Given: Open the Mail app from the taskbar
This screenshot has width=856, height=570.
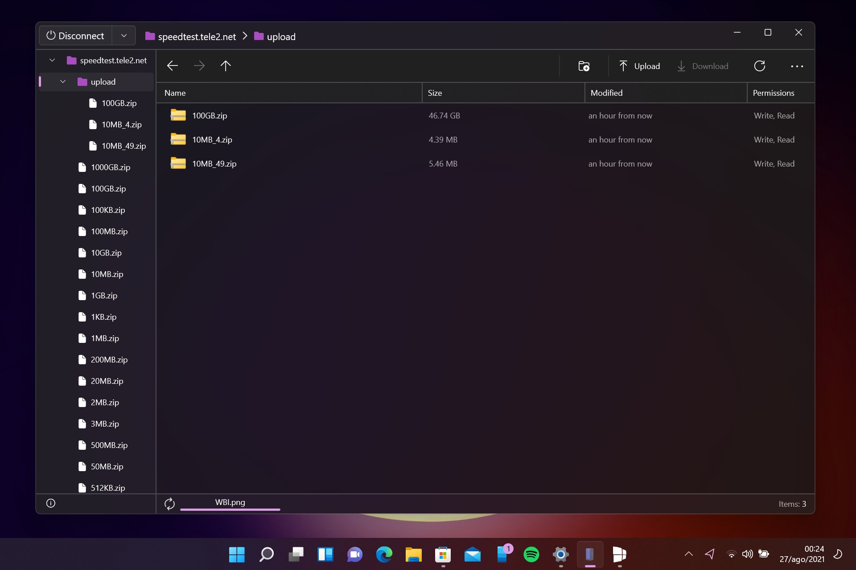Looking at the screenshot, I should (x=472, y=554).
